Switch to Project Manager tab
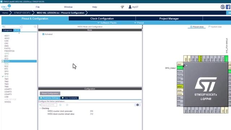 point(169,18)
